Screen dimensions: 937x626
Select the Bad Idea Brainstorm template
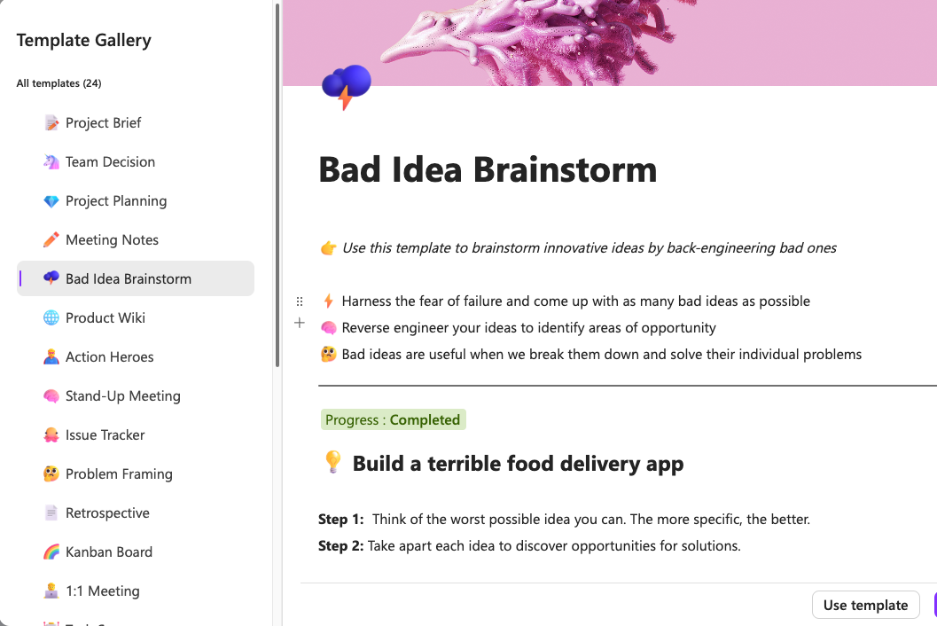tap(129, 279)
